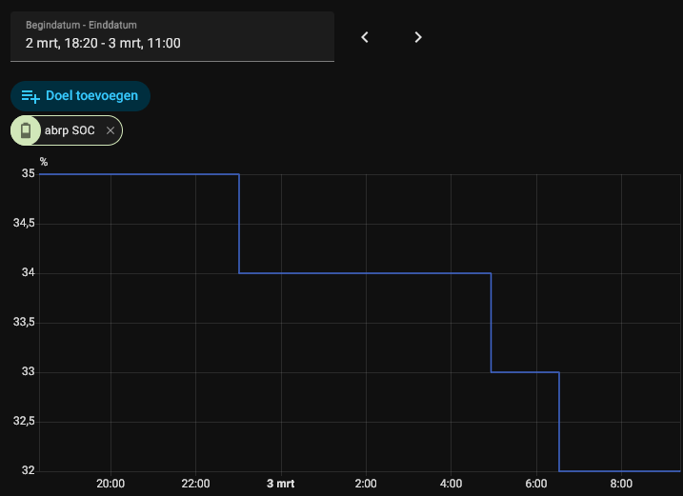Click the 8:00 time axis label
This screenshot has width=683, height=496.
pos(621,484)
